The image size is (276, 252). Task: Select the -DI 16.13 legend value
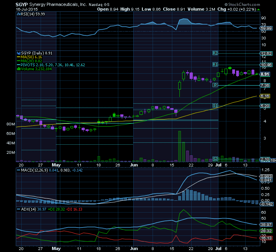(74, 209)
